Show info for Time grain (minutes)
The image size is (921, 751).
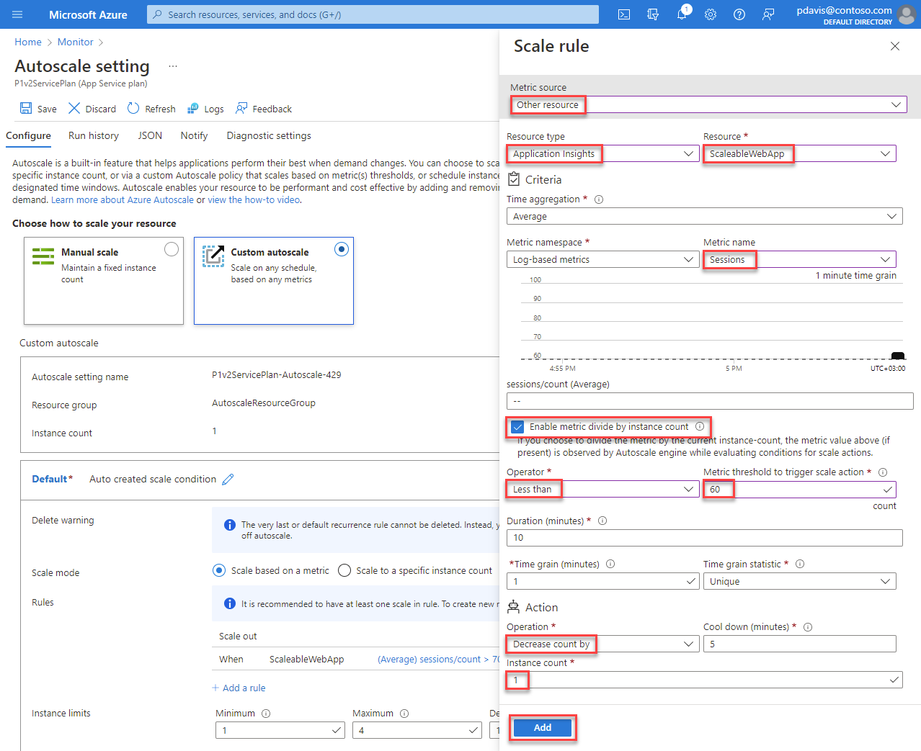click(x=610, y=564)
